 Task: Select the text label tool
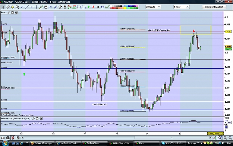coord(46,7)
